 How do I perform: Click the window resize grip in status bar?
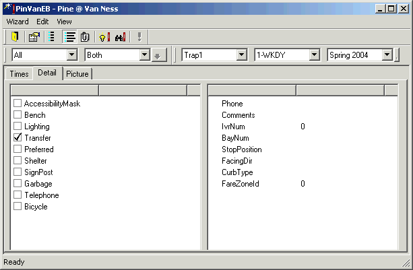[407, 263]
